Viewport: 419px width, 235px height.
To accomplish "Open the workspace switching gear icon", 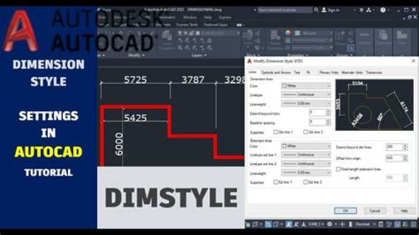I will coord(329,224).
